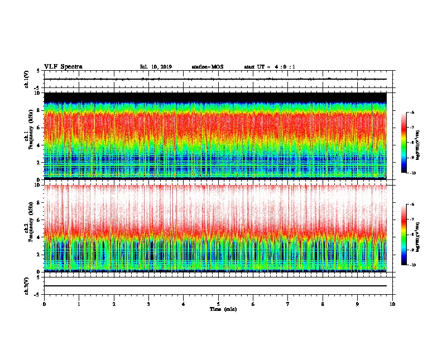Viewport: 442px width, 341px height.
Task: Click the ch.1 PSD color scale bar
Action: (404, 143)
